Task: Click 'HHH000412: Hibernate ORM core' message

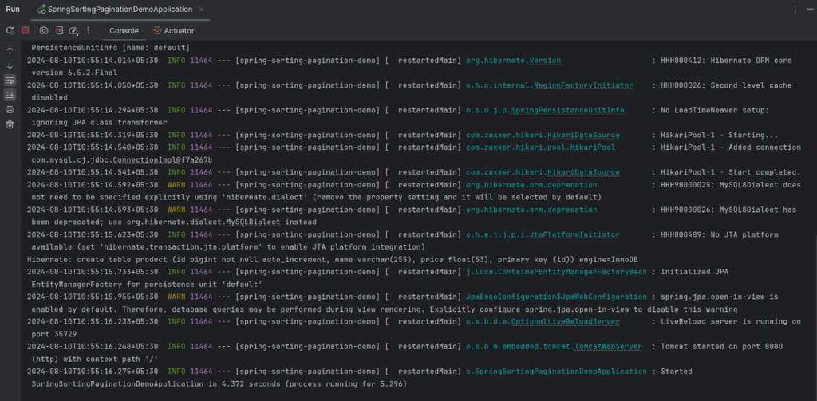Action: pyautogui.click(x=726, y=61)
